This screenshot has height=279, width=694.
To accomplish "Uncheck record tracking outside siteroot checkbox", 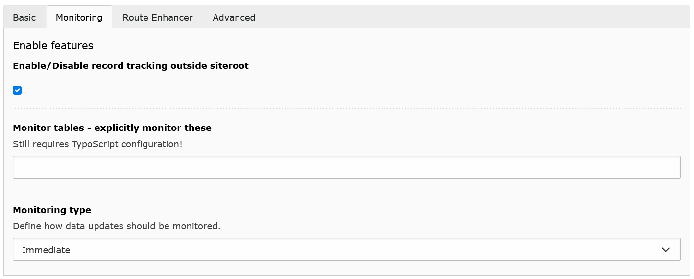I will pyautogui.click(x=17, y=90).
